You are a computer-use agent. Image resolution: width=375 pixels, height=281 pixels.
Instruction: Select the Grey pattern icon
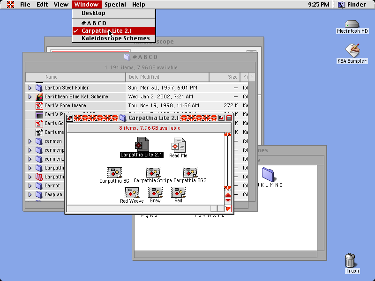pos(155,192)
